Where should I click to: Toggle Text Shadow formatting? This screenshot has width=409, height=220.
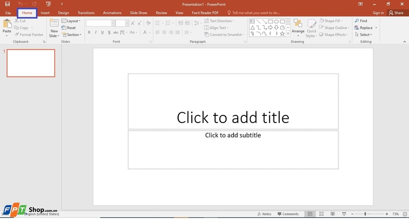[109, 32]
